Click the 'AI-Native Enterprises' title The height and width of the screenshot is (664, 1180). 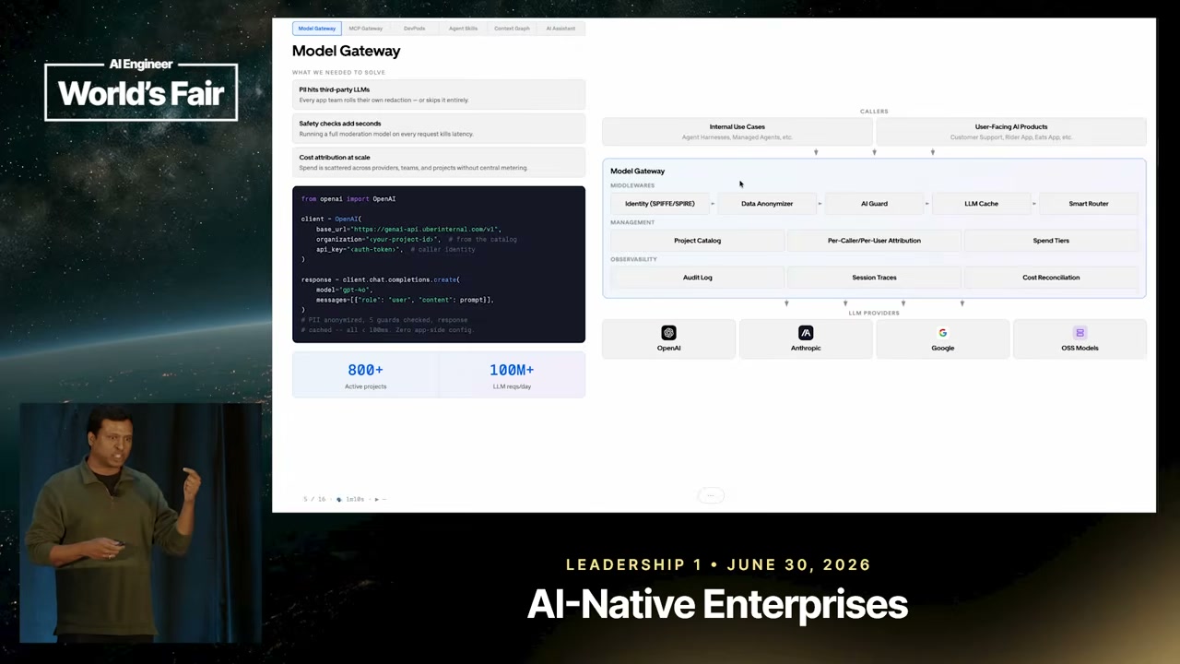click(x=717, y=605)
